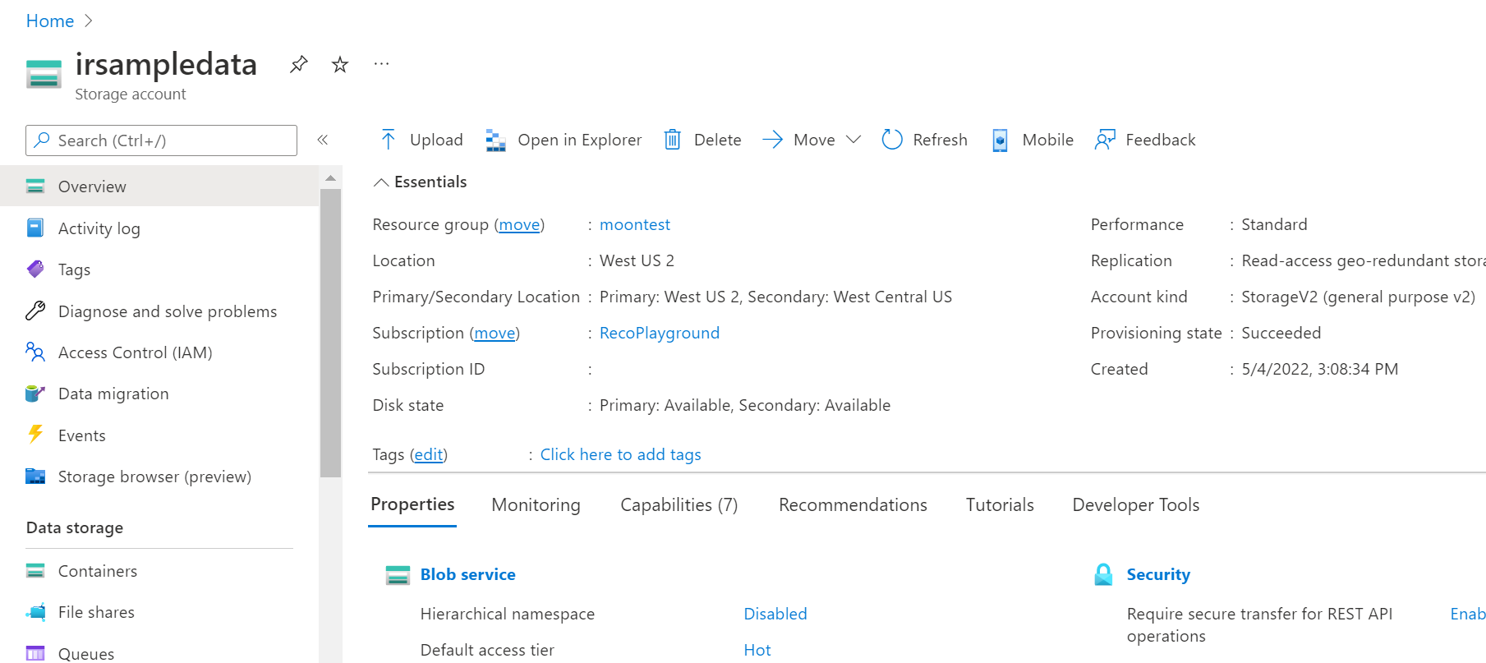The width and height of the screenshot is (1486, 663).
Task: Open in Explorer from toolbar
Action: click(x=564, y=140)
